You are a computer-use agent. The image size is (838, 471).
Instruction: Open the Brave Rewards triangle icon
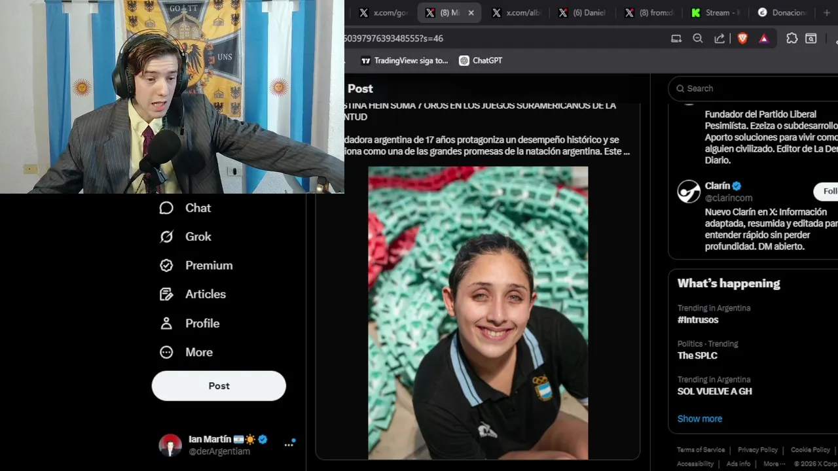point(763,39)
